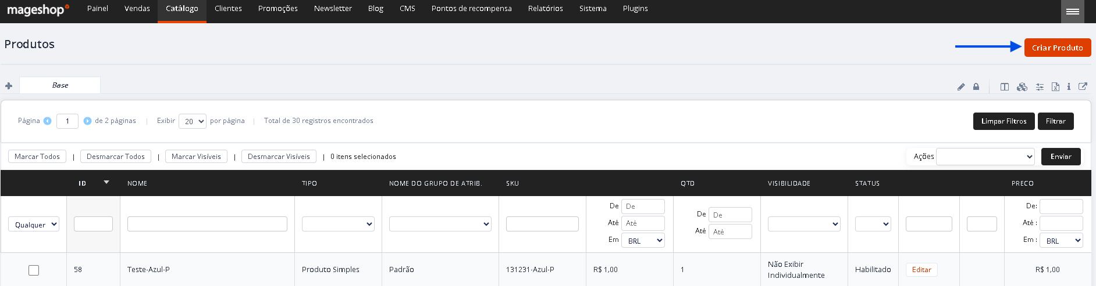Click the page number input field
1096x286 pixels.
tap(67, 121)
